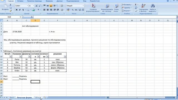Image resolution: width=178 pixels, height=100 pixels.
Task: Click the insert function fx icon
Action: tap(32, 17)
